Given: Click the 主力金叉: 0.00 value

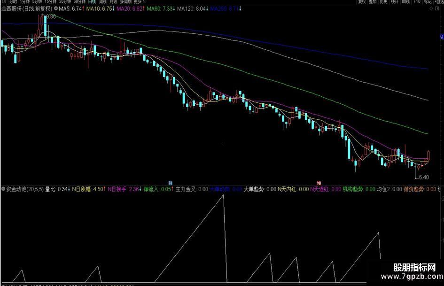Looking at the screenshot, I should [192, 189].
